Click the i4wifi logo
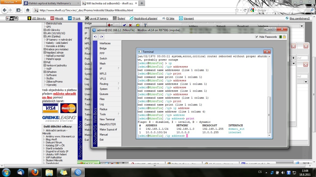The height and width of the screenshot is (177, 316). pos(12,19)
